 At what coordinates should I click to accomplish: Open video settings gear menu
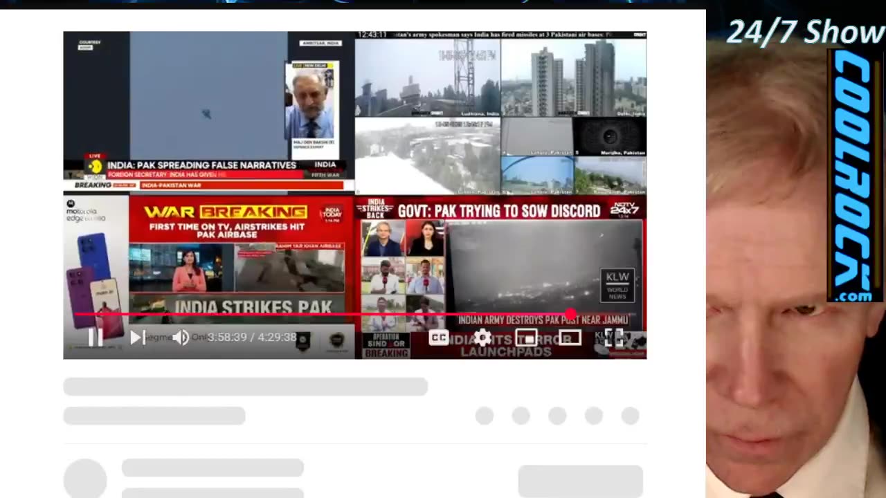pyautogui.click(x=482, y=338)
